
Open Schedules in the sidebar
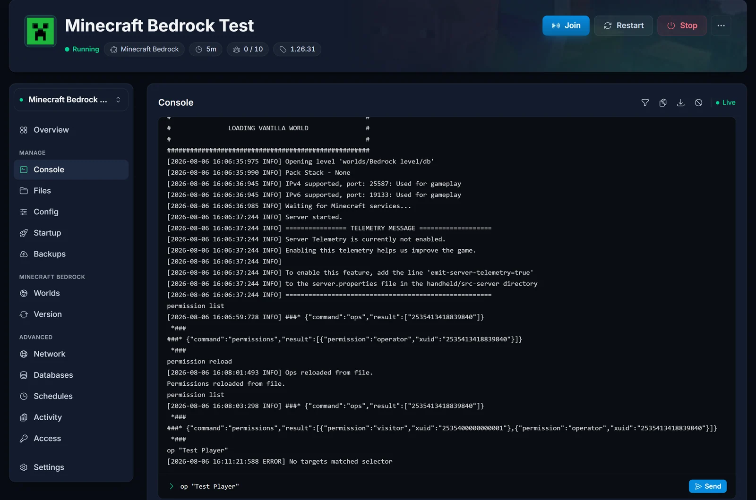point(71,396)
